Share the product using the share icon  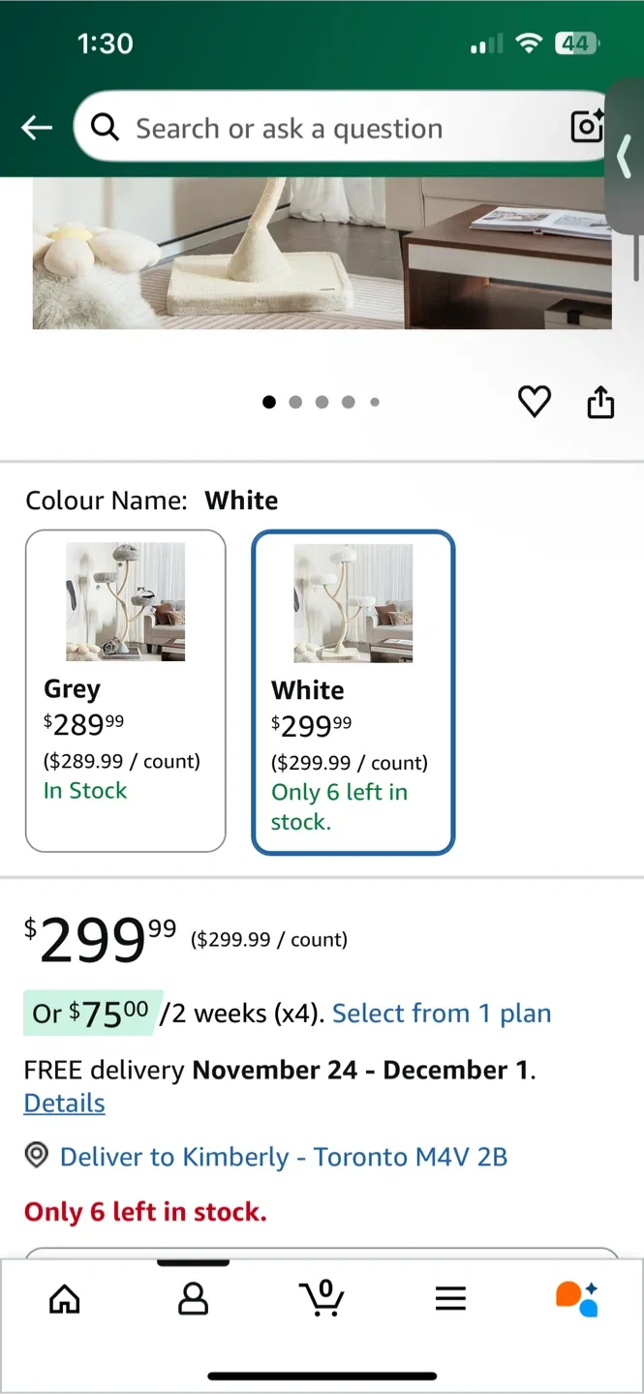pos(600,401)
